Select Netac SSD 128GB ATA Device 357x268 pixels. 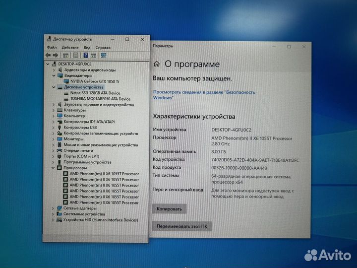coord(95,93)
